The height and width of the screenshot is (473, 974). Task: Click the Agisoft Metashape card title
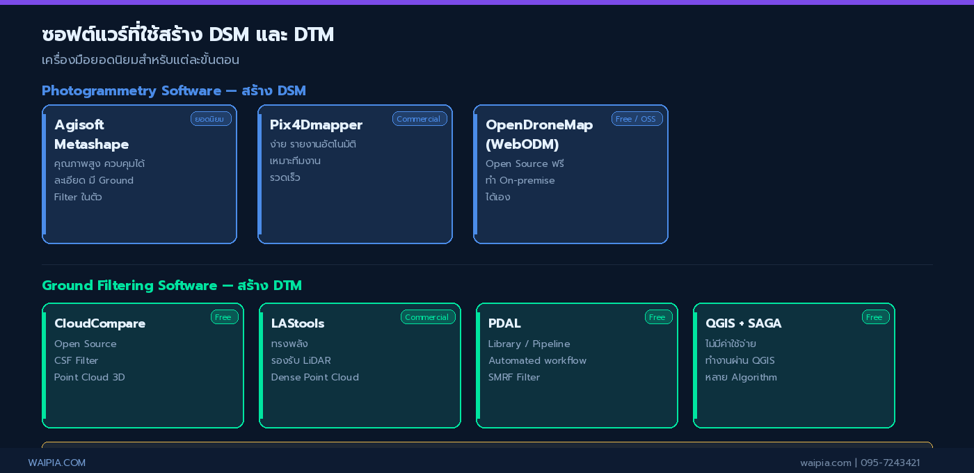pyautogui.click(x=92, y=134)
